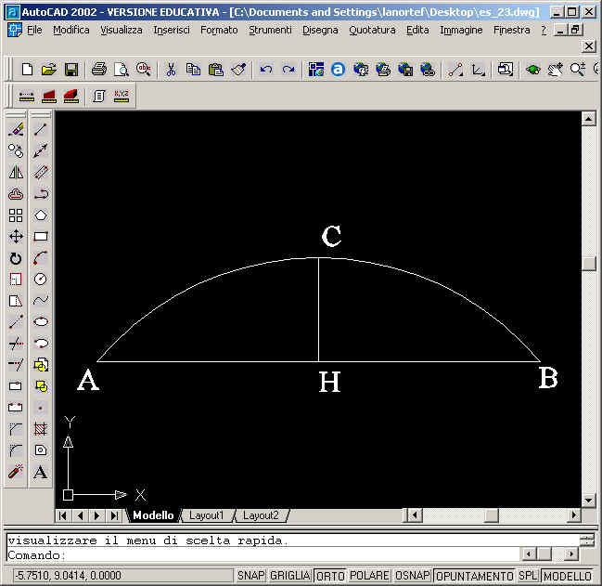Click the Redo arrow icon
The height and width of the screenshot is (586, 602).
[288, 70]
